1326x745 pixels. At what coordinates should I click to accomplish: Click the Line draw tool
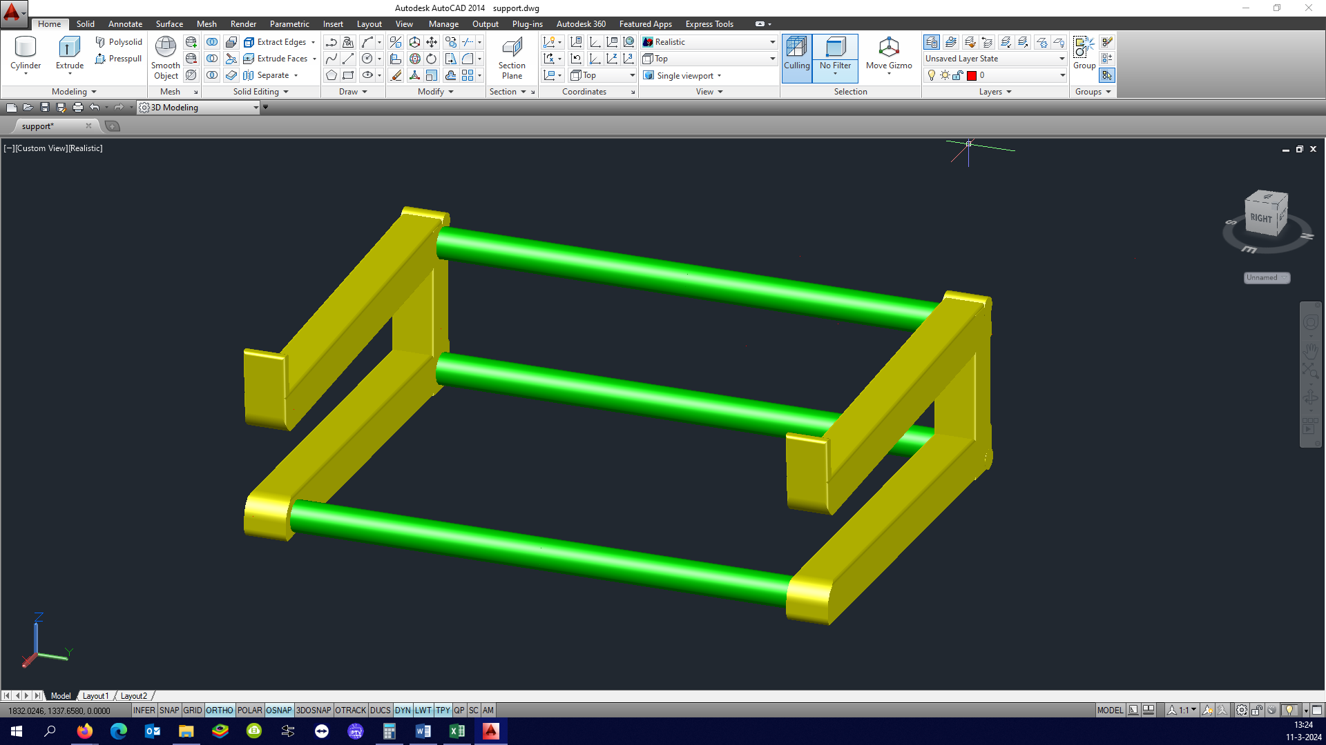tap(348, 59)
